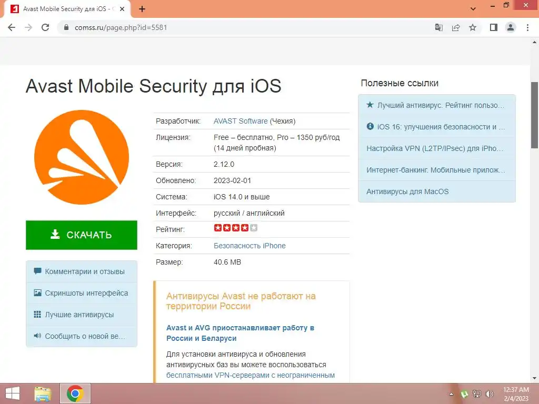
Task: Open the volume speaker tray icon
Action: [x=489, y=394]
